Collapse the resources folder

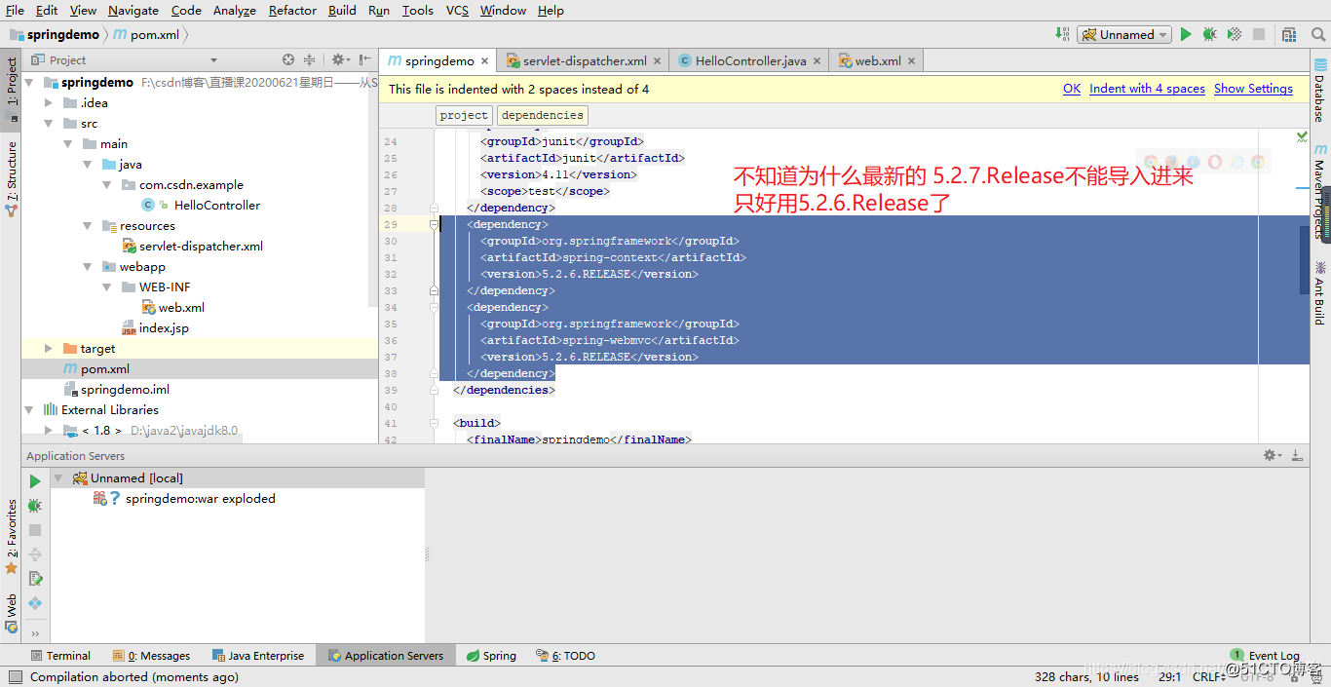(x=88, y=226)
